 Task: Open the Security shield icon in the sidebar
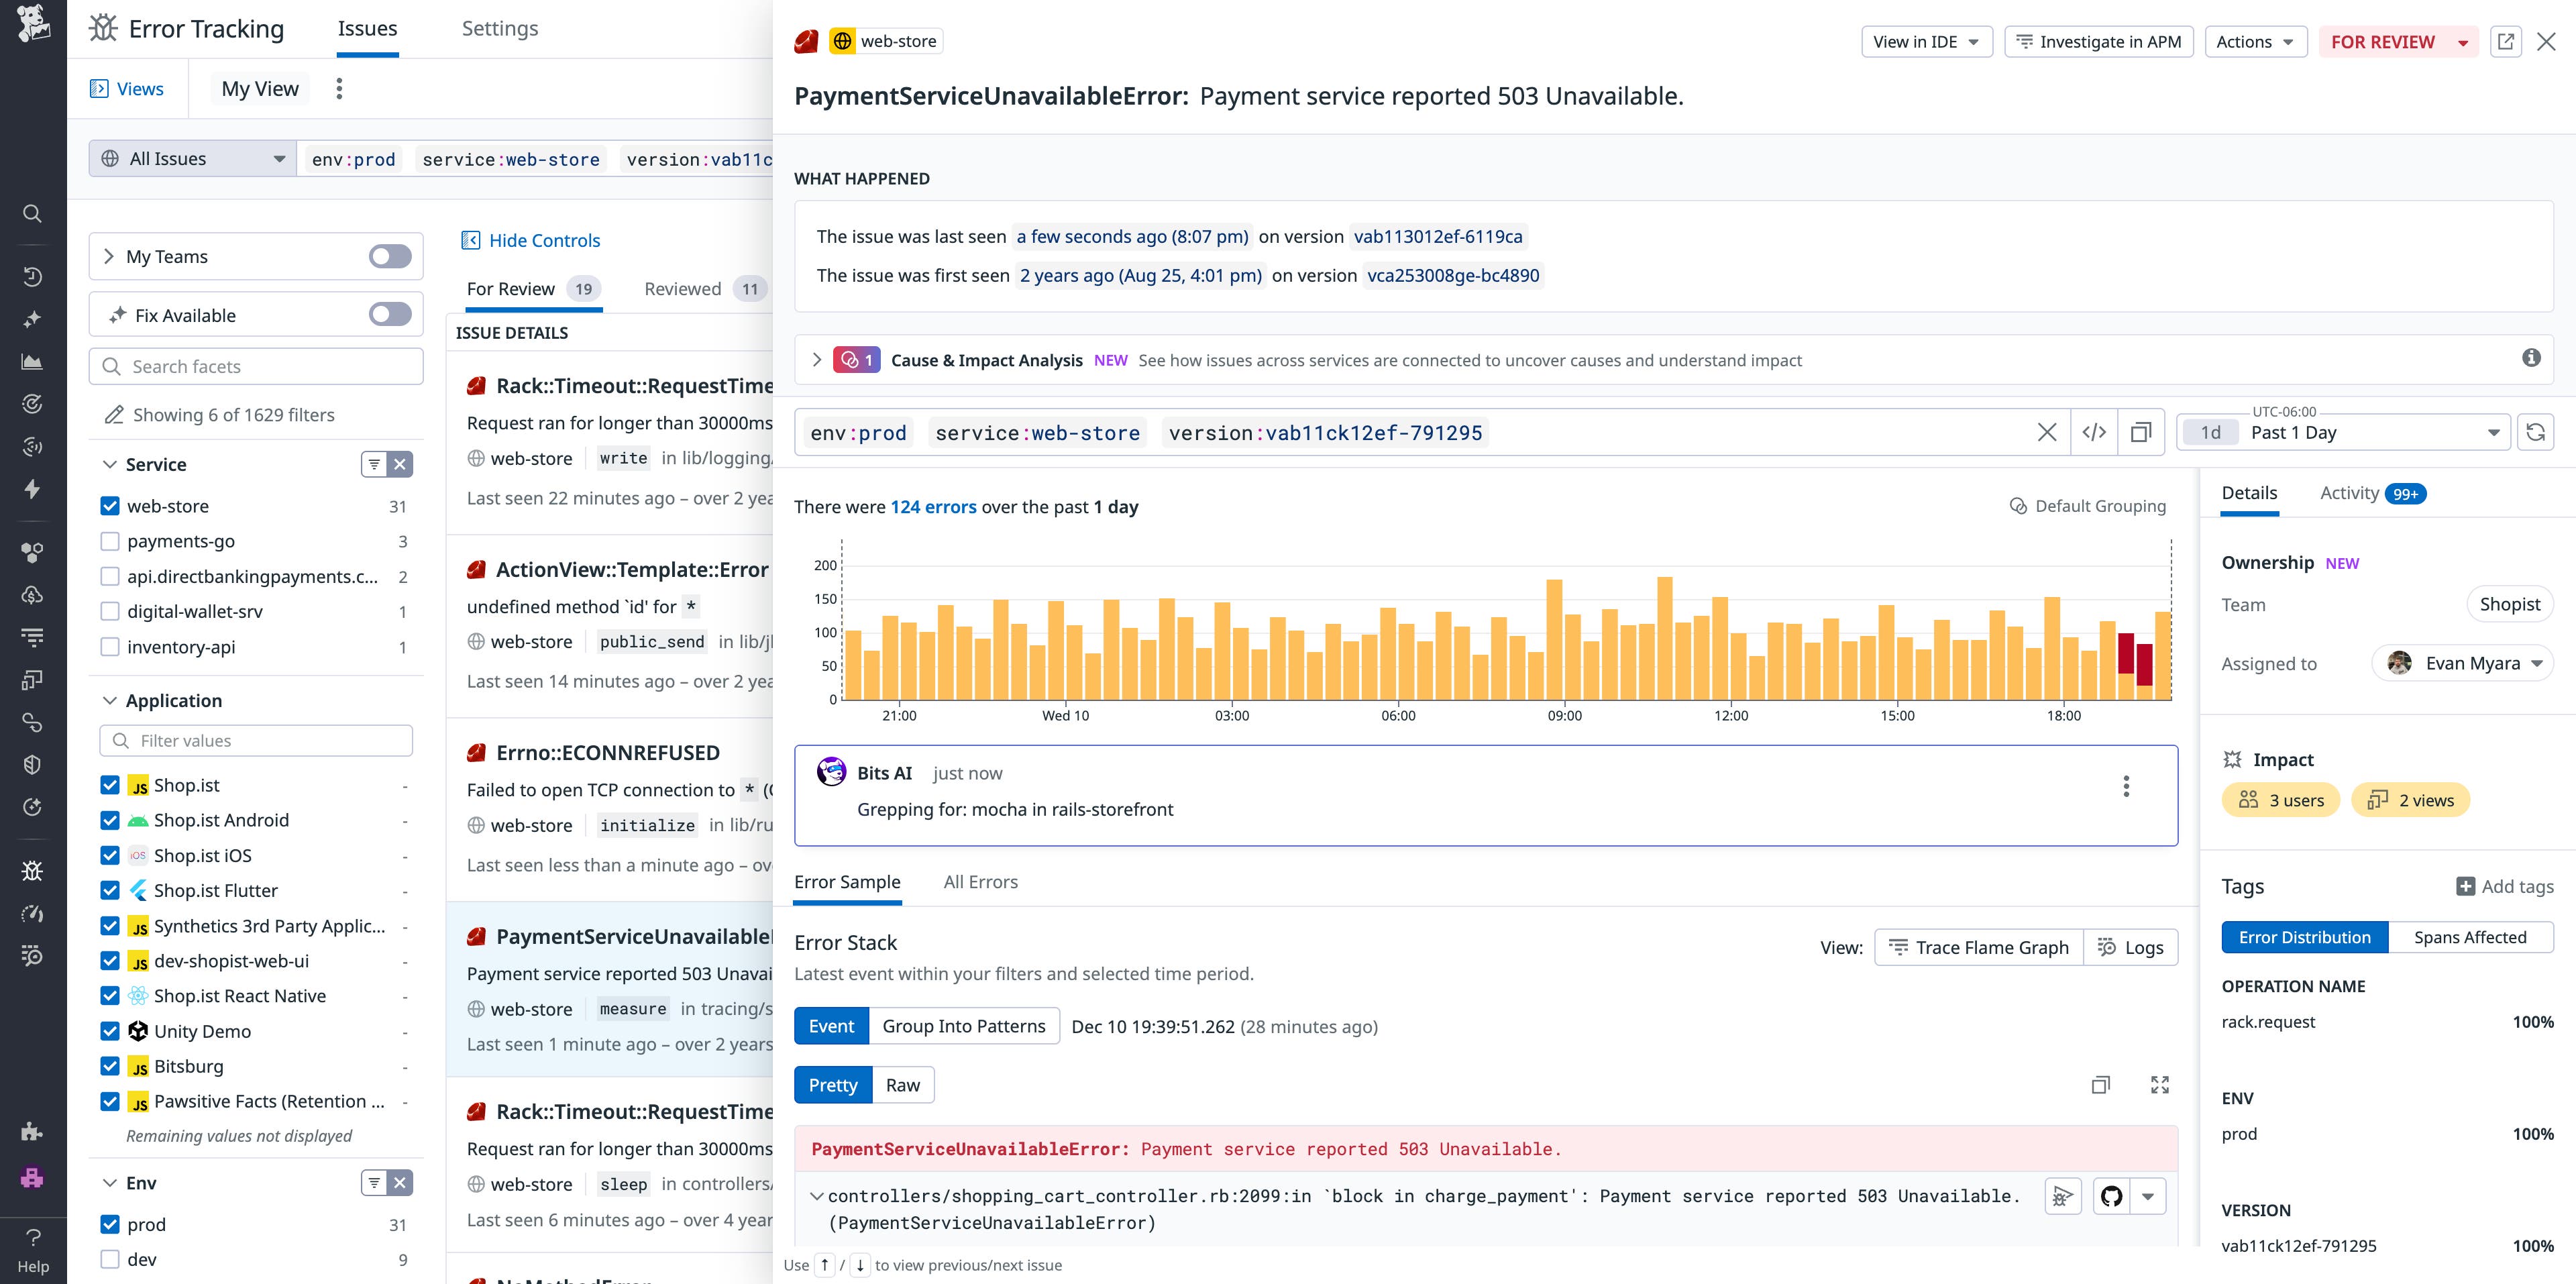click(32, 764)
